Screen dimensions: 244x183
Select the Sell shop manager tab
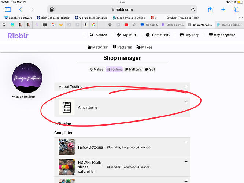150,69
